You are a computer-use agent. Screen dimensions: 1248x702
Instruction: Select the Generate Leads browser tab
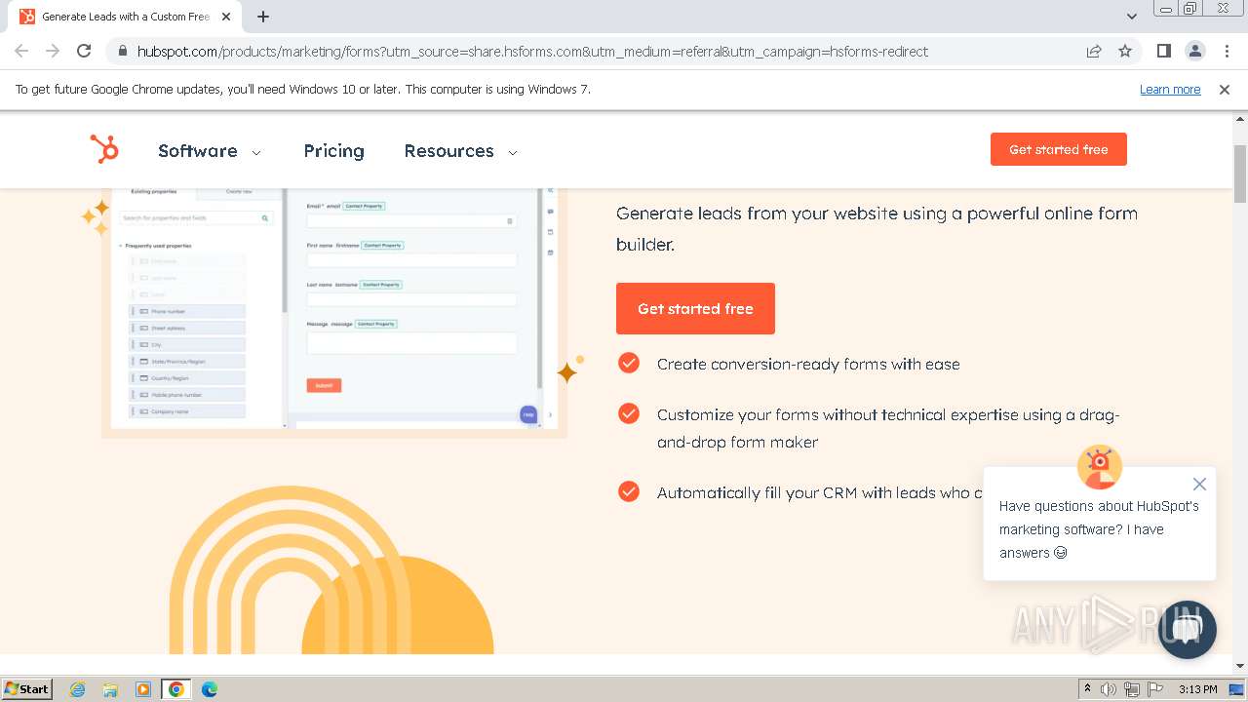click(125, 17)
